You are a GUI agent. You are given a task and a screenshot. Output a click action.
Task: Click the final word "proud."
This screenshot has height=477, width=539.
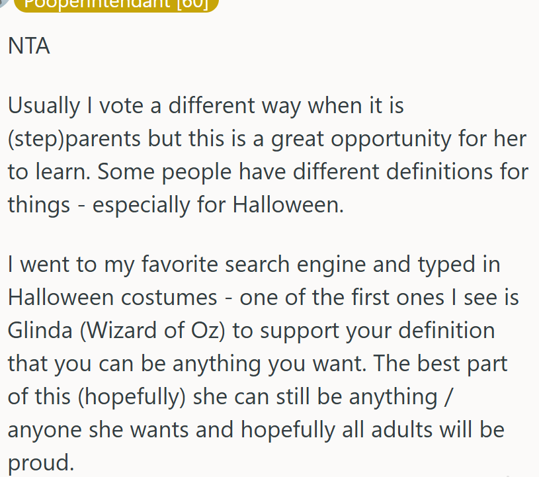coord(40,462)
